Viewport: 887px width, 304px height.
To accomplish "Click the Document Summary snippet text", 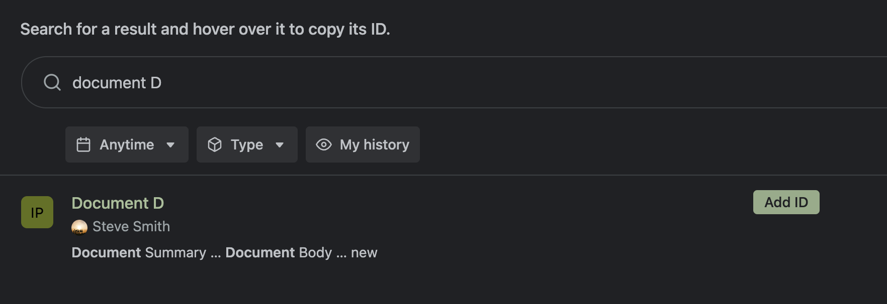I will pos(139,252).
